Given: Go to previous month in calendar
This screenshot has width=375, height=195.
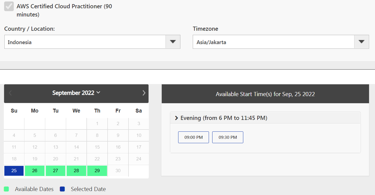Looking at the screenshot, I should (10, 93).
